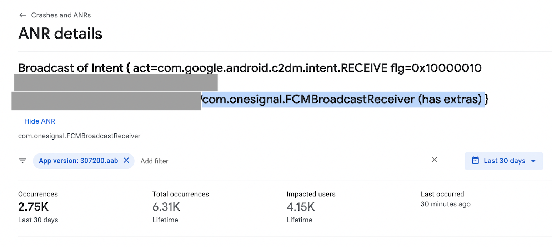The width and height of the screenshot is (552, 247).
Task: Open filters via the funnel icon on left
Action: pos(22,161)
